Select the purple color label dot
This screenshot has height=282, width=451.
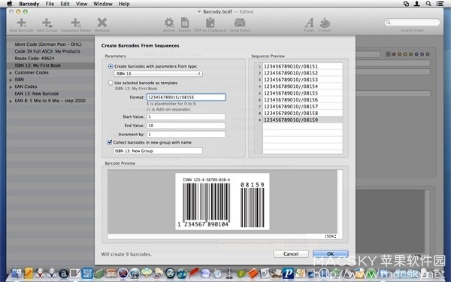pos(422,54)
